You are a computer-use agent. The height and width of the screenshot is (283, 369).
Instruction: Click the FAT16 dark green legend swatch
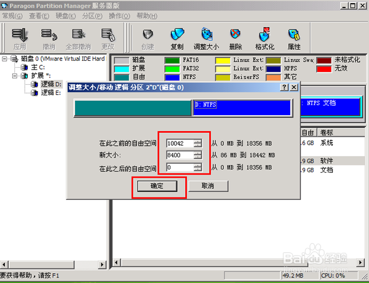pyautogui.click(x=172, y=60)
